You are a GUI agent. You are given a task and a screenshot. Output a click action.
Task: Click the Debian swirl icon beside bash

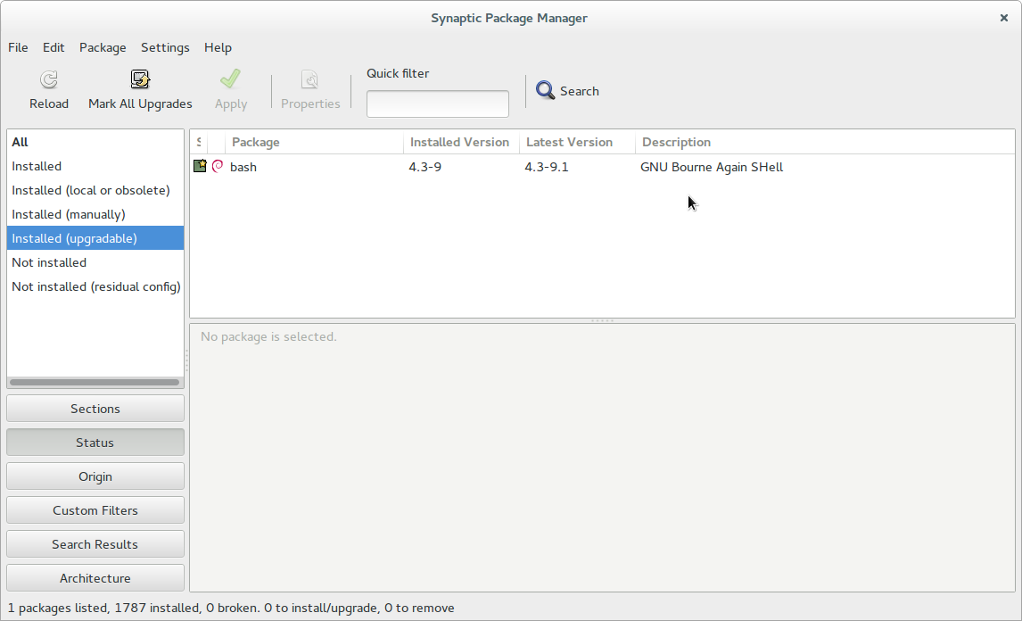(x=218, y=166)
